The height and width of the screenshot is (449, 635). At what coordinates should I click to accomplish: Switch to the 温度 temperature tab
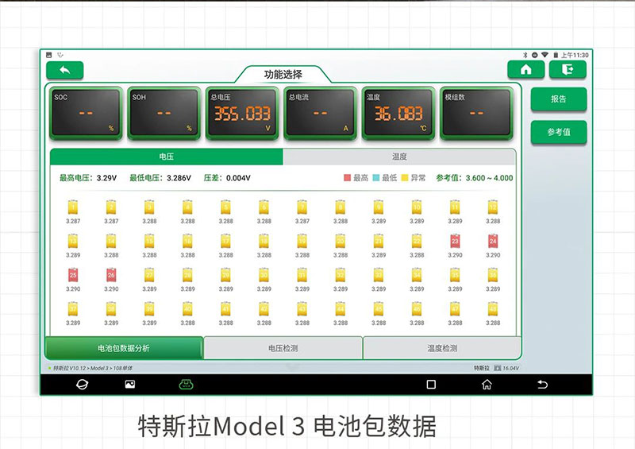tap(399, 157)
